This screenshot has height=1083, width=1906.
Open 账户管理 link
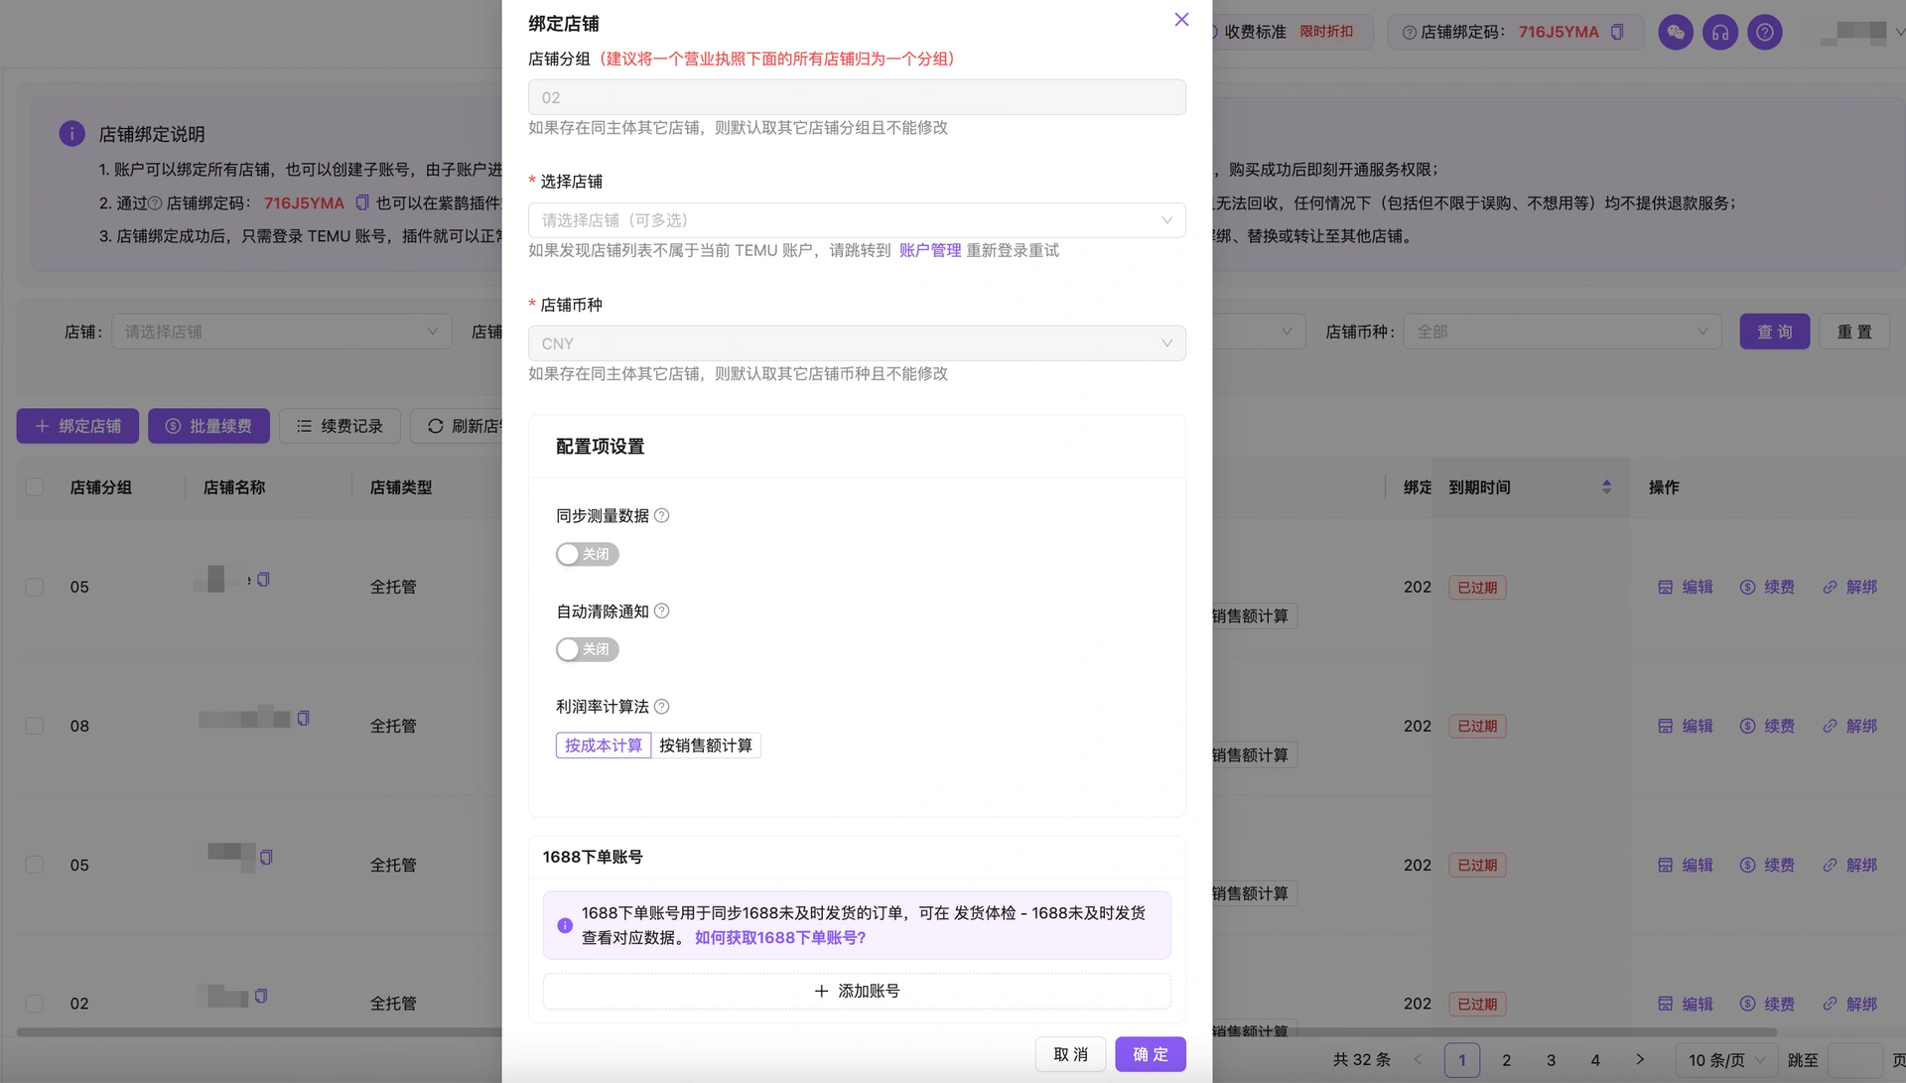pyautogui.click(x=930, y=250)
